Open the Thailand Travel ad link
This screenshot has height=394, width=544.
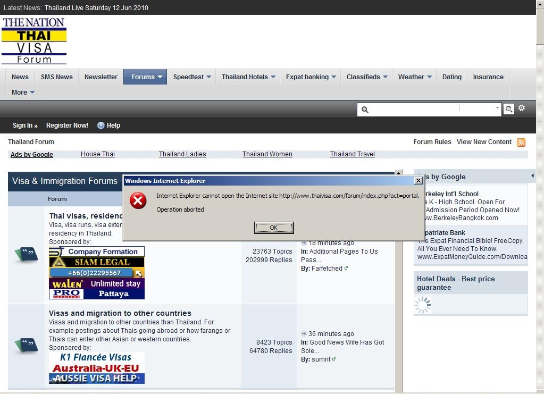pos(353,154)
